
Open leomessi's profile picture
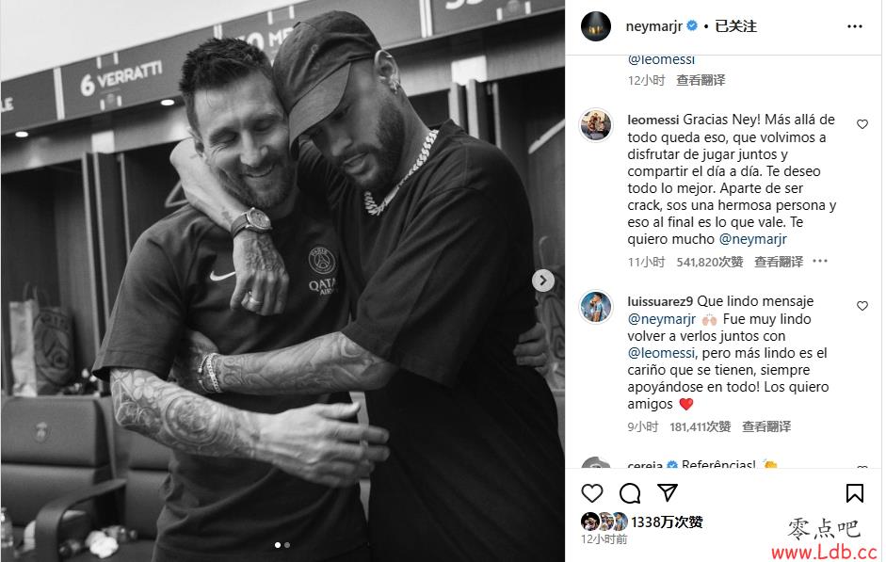coord(596,124)
